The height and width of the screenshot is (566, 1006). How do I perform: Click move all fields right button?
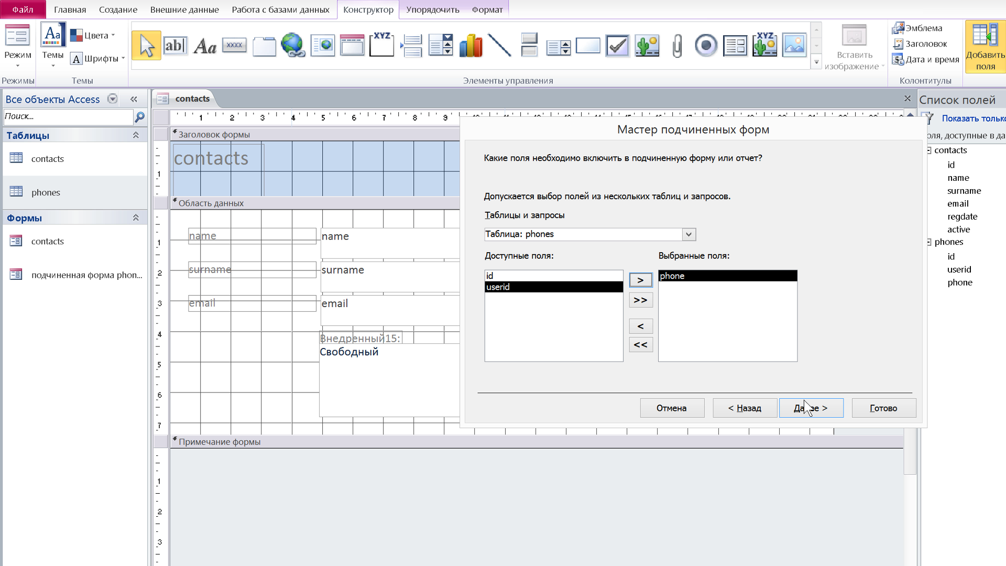click(640, 299)
